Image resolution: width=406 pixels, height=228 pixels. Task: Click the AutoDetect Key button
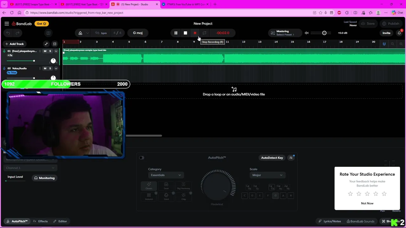click(272, 158)
